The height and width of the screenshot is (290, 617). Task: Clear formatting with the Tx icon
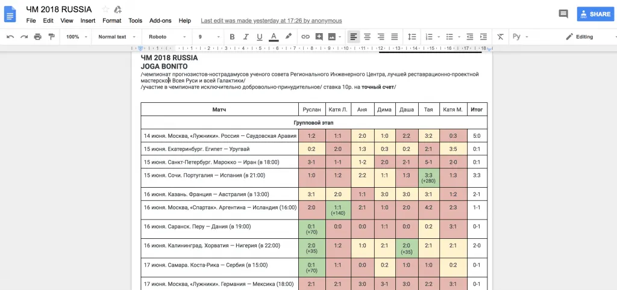(500, 37)
